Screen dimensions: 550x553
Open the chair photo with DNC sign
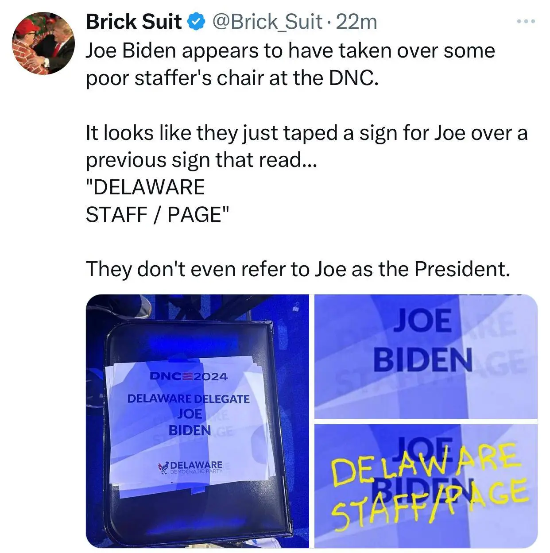197,421
